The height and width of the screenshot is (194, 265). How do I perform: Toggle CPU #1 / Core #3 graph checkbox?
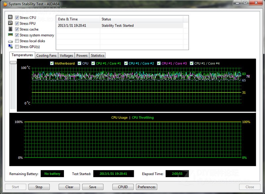pyautogui.click(x=159, y=63)
